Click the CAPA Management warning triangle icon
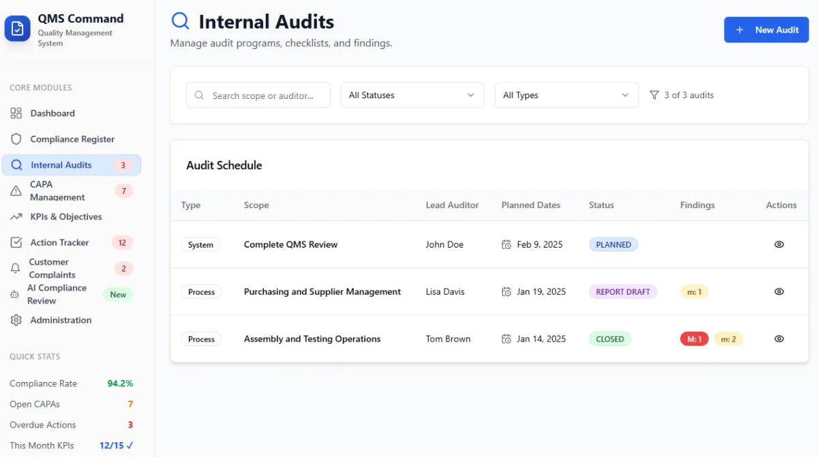 (x=16, y=191)
